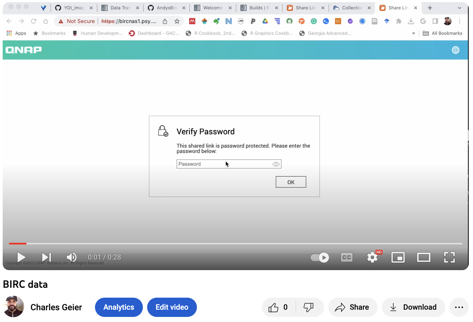The height and width of the screenshot is (322, 473).
Task: Open more actions ellipsis menu
Action: point(459,307)
